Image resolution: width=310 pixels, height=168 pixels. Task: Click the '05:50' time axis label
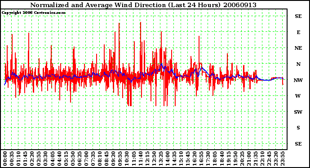[x=72, y=159]
